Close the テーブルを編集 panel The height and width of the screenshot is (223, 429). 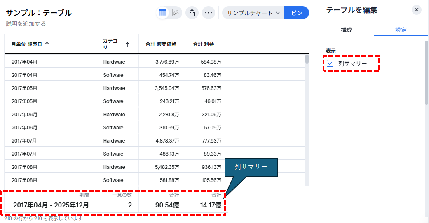(x=416, y=10)
